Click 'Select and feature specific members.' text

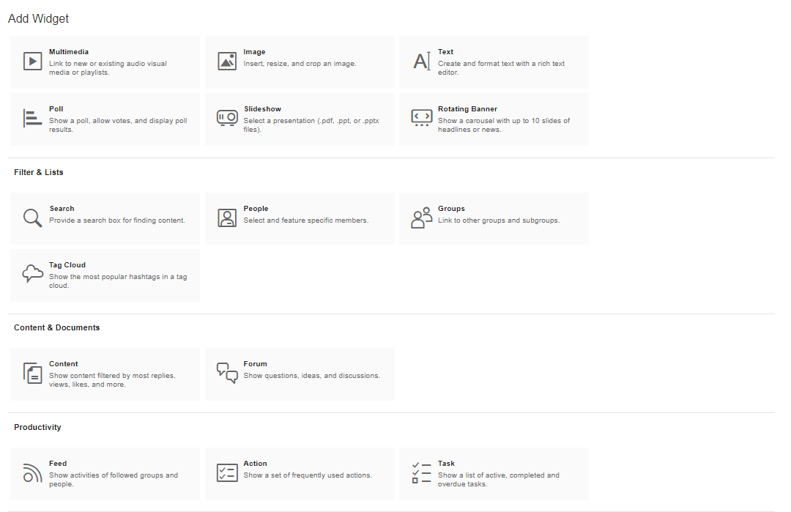[x=305, y=221]
